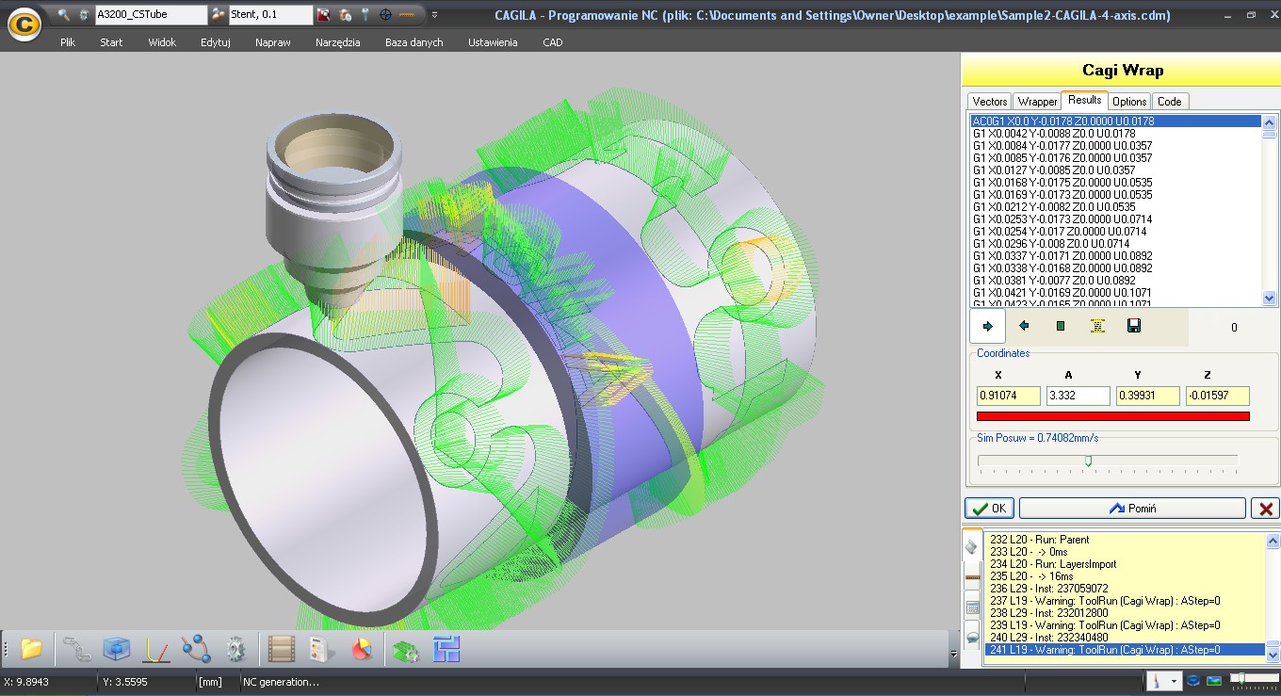Open the Widok menu
1281x696 pixels.
(162, 42)
